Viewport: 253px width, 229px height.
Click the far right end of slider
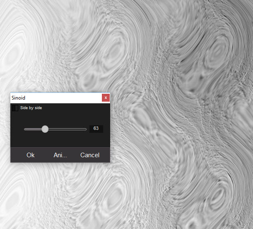coord(86,129)
